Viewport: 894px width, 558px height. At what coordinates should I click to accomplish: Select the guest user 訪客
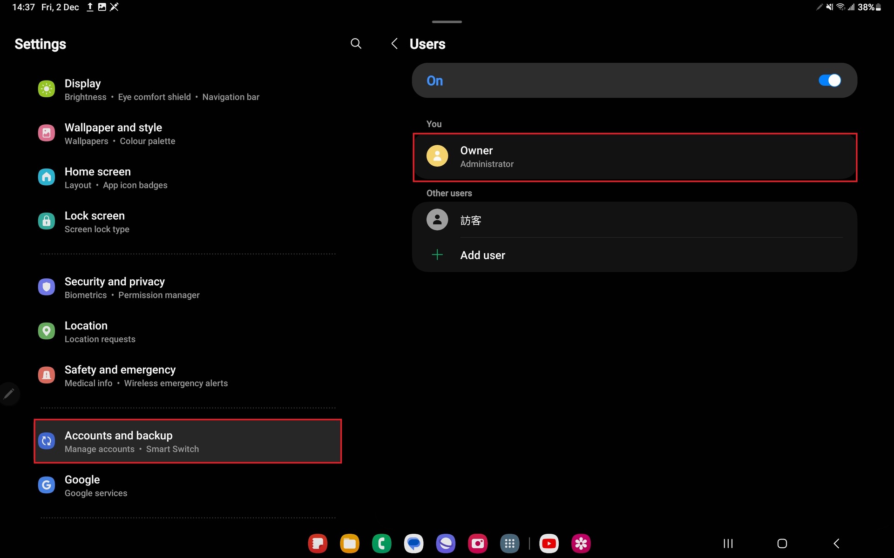tap(634, 220)
